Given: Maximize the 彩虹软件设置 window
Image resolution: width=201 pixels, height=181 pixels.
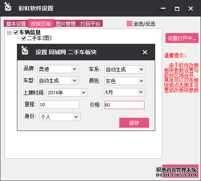Looking at the screenshot, I should [x=177, y=9].
